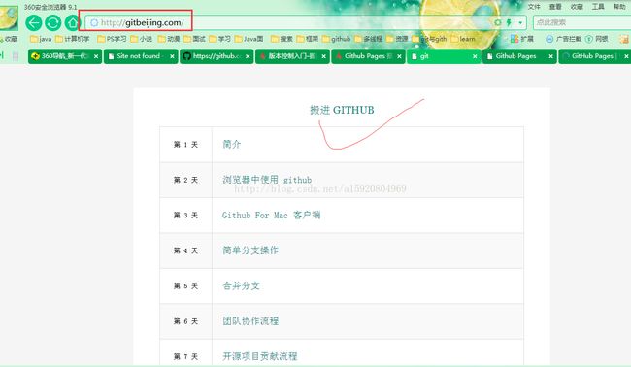Click the lightning speed-mode icon

click(x=509, y=22)
